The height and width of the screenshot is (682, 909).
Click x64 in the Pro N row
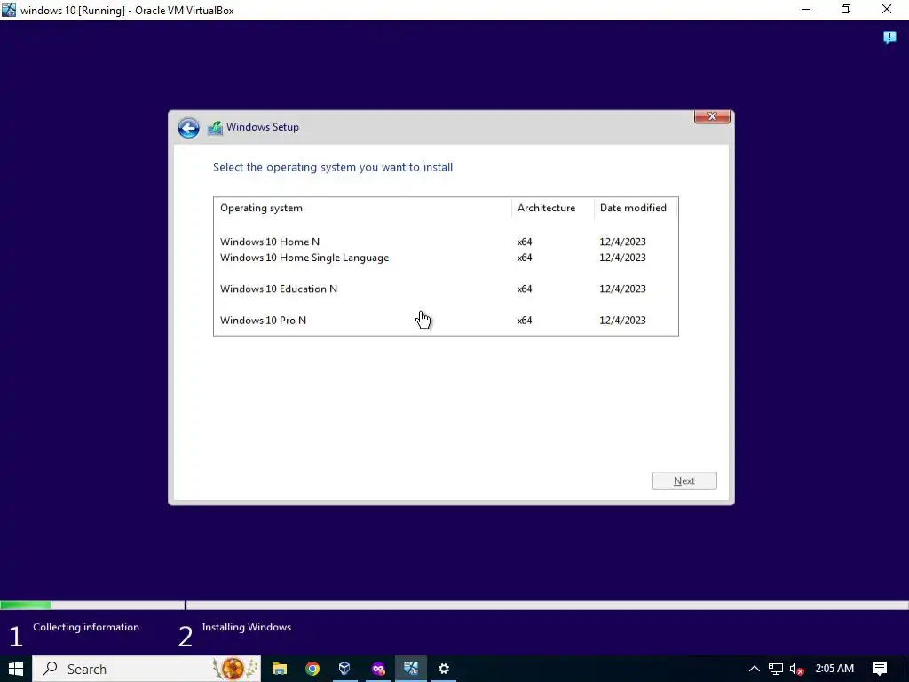point(525,320)
